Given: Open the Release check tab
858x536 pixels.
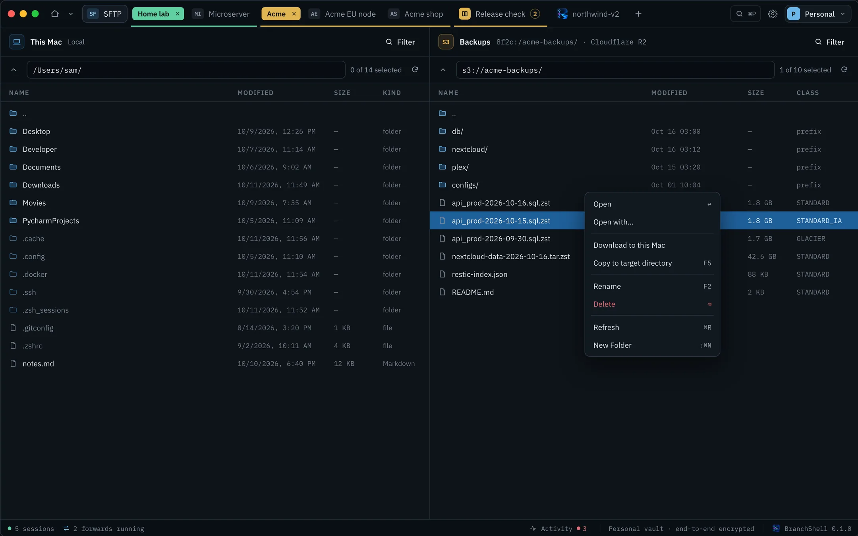Looking at the screenshot, I should pos(500,14).
